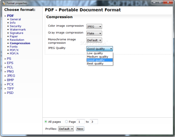Click the Format properties title icon
175x137 pixels.
[x=4, y=3]
